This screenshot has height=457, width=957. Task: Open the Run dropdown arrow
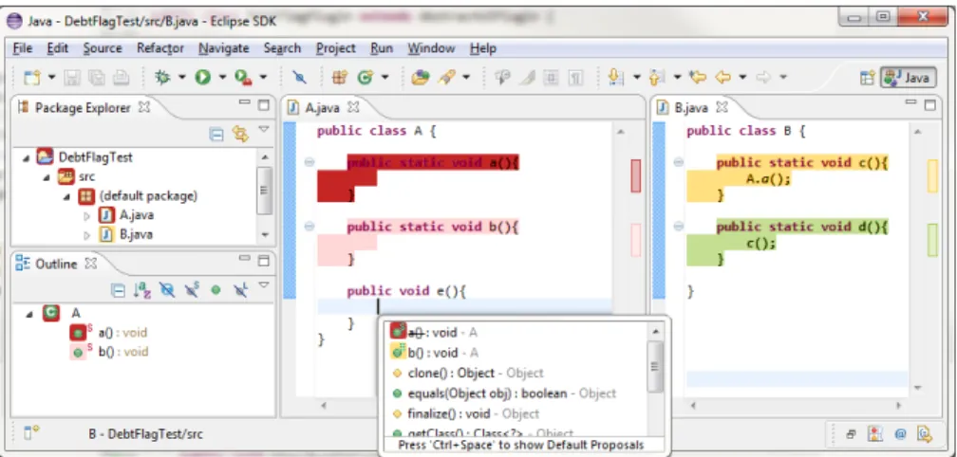(x=222, y=78)
